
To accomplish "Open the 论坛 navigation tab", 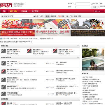I will click(4, 11).
